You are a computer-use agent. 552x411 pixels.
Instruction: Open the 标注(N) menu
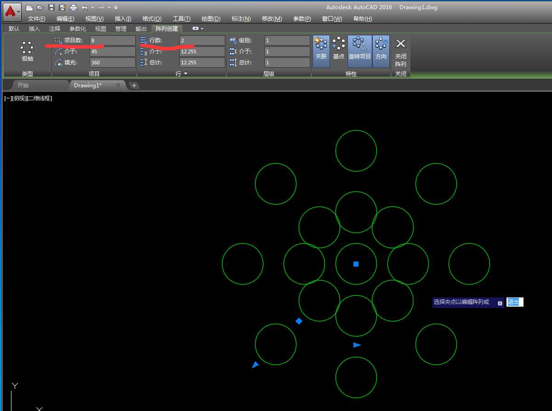pos(241,19)
